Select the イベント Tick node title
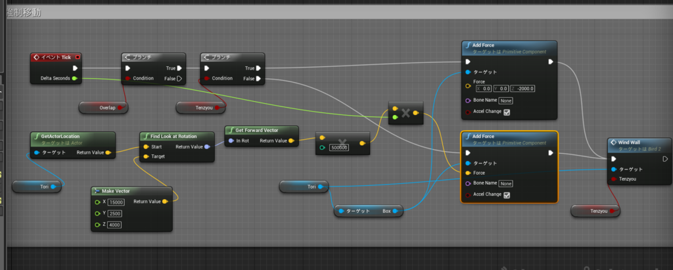 click(x=56, y=57)
